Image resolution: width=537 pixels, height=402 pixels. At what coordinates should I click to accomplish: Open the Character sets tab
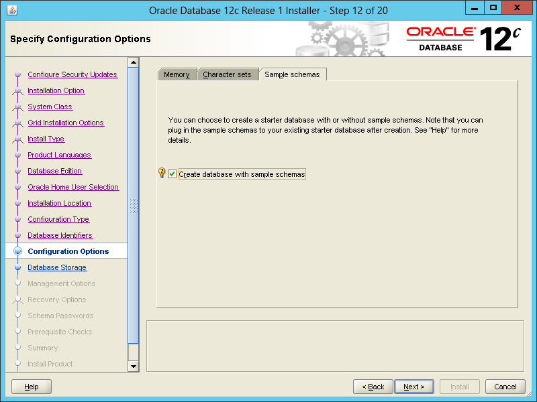point(227,74)
